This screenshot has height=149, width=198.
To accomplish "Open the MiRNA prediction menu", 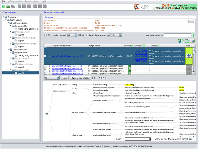I will pos(15,1).
